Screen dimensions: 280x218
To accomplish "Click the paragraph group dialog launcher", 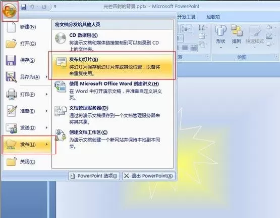I will (207, 57).
